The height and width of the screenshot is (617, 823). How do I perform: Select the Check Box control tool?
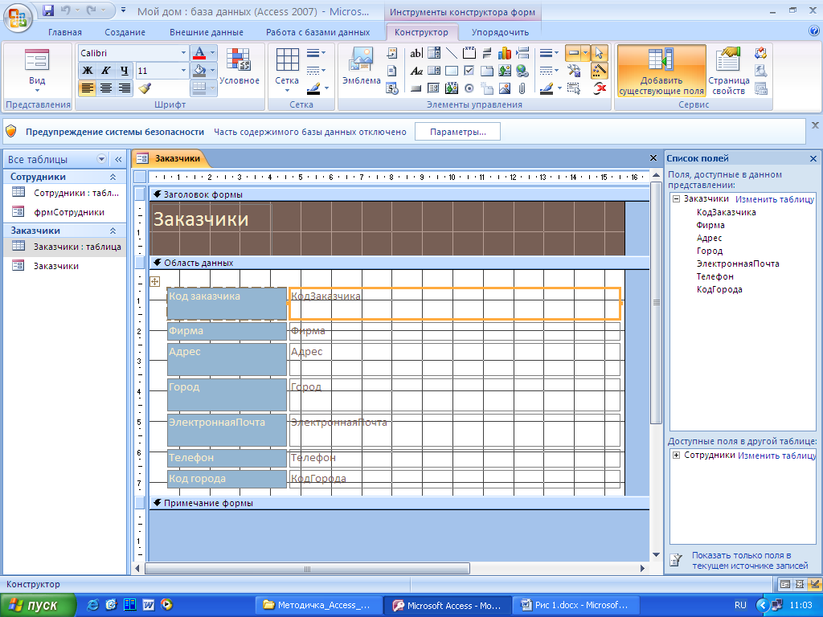click(469, 71)
